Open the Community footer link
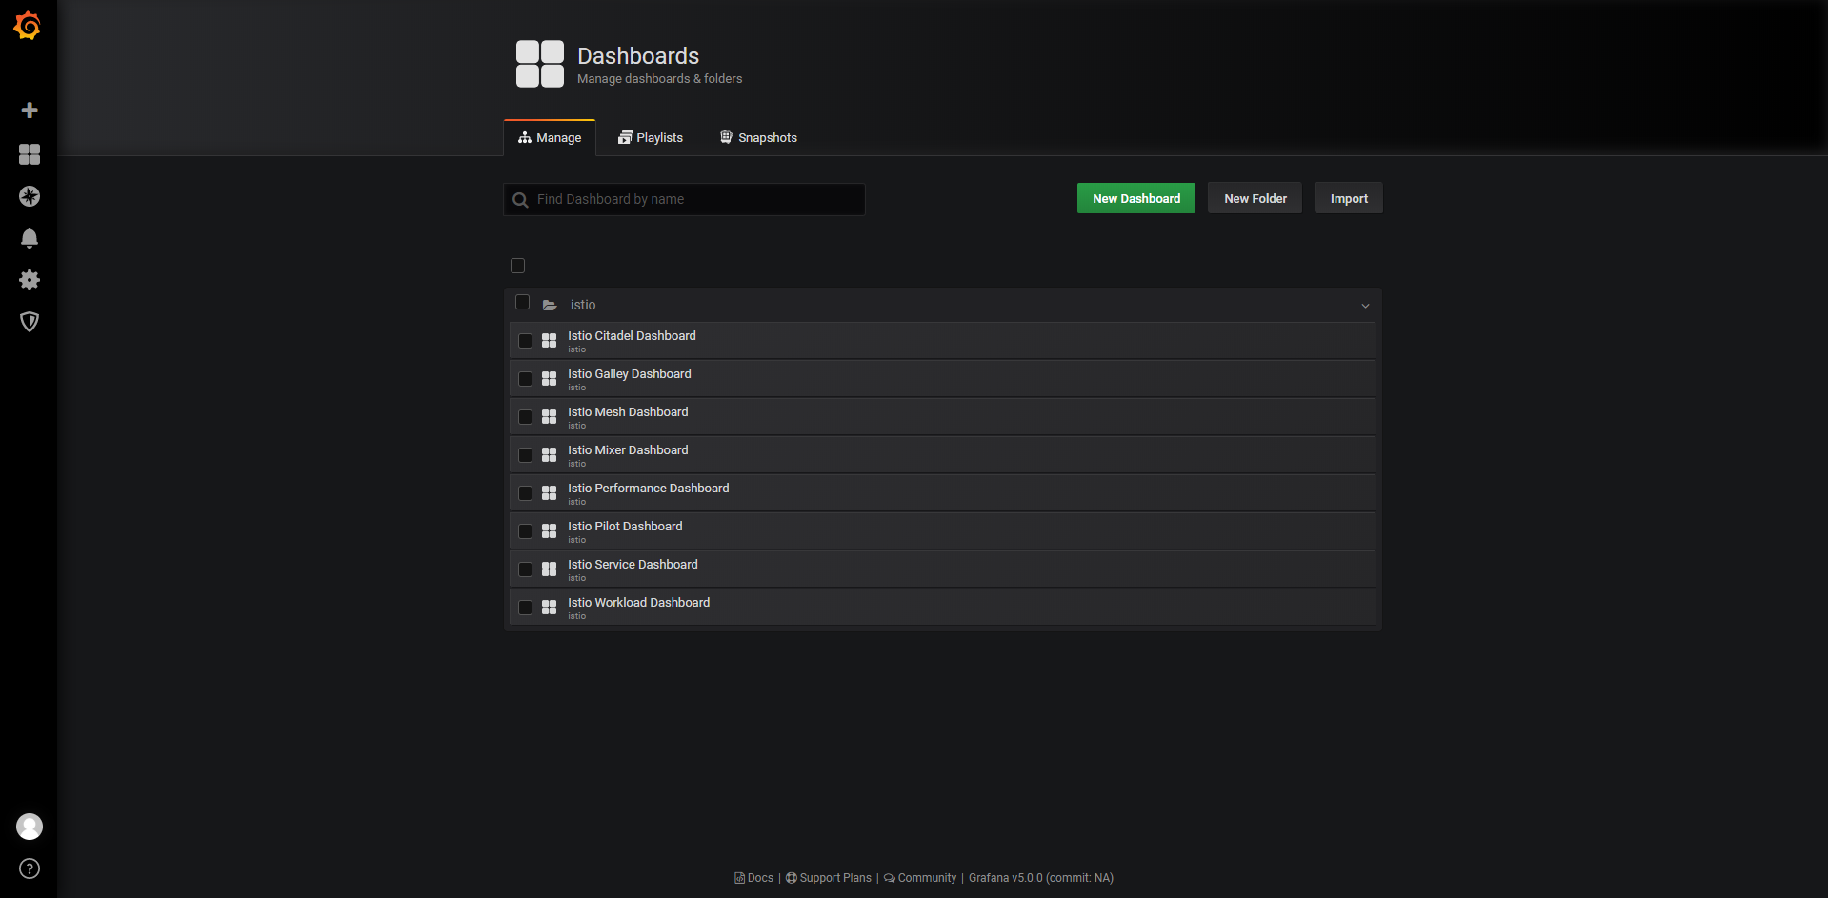1828x898 pixels. (920, 878)
